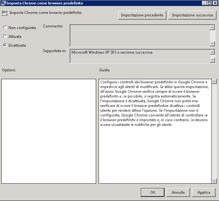This screenshot has width=219, height=201.
Task: Click Impostazione precedente button
Action: coord(142,15)
